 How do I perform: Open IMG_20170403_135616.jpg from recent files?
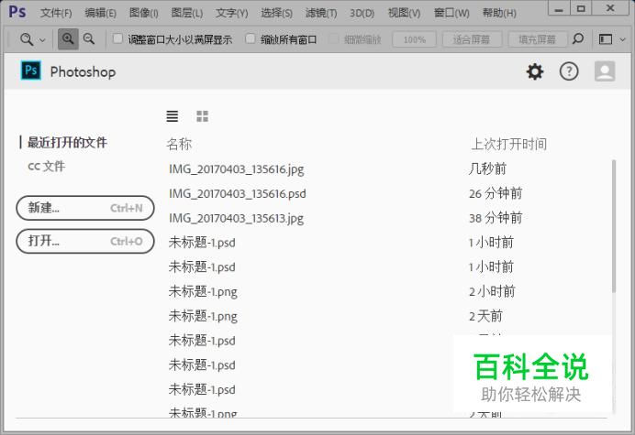click(x=237, y=169)
